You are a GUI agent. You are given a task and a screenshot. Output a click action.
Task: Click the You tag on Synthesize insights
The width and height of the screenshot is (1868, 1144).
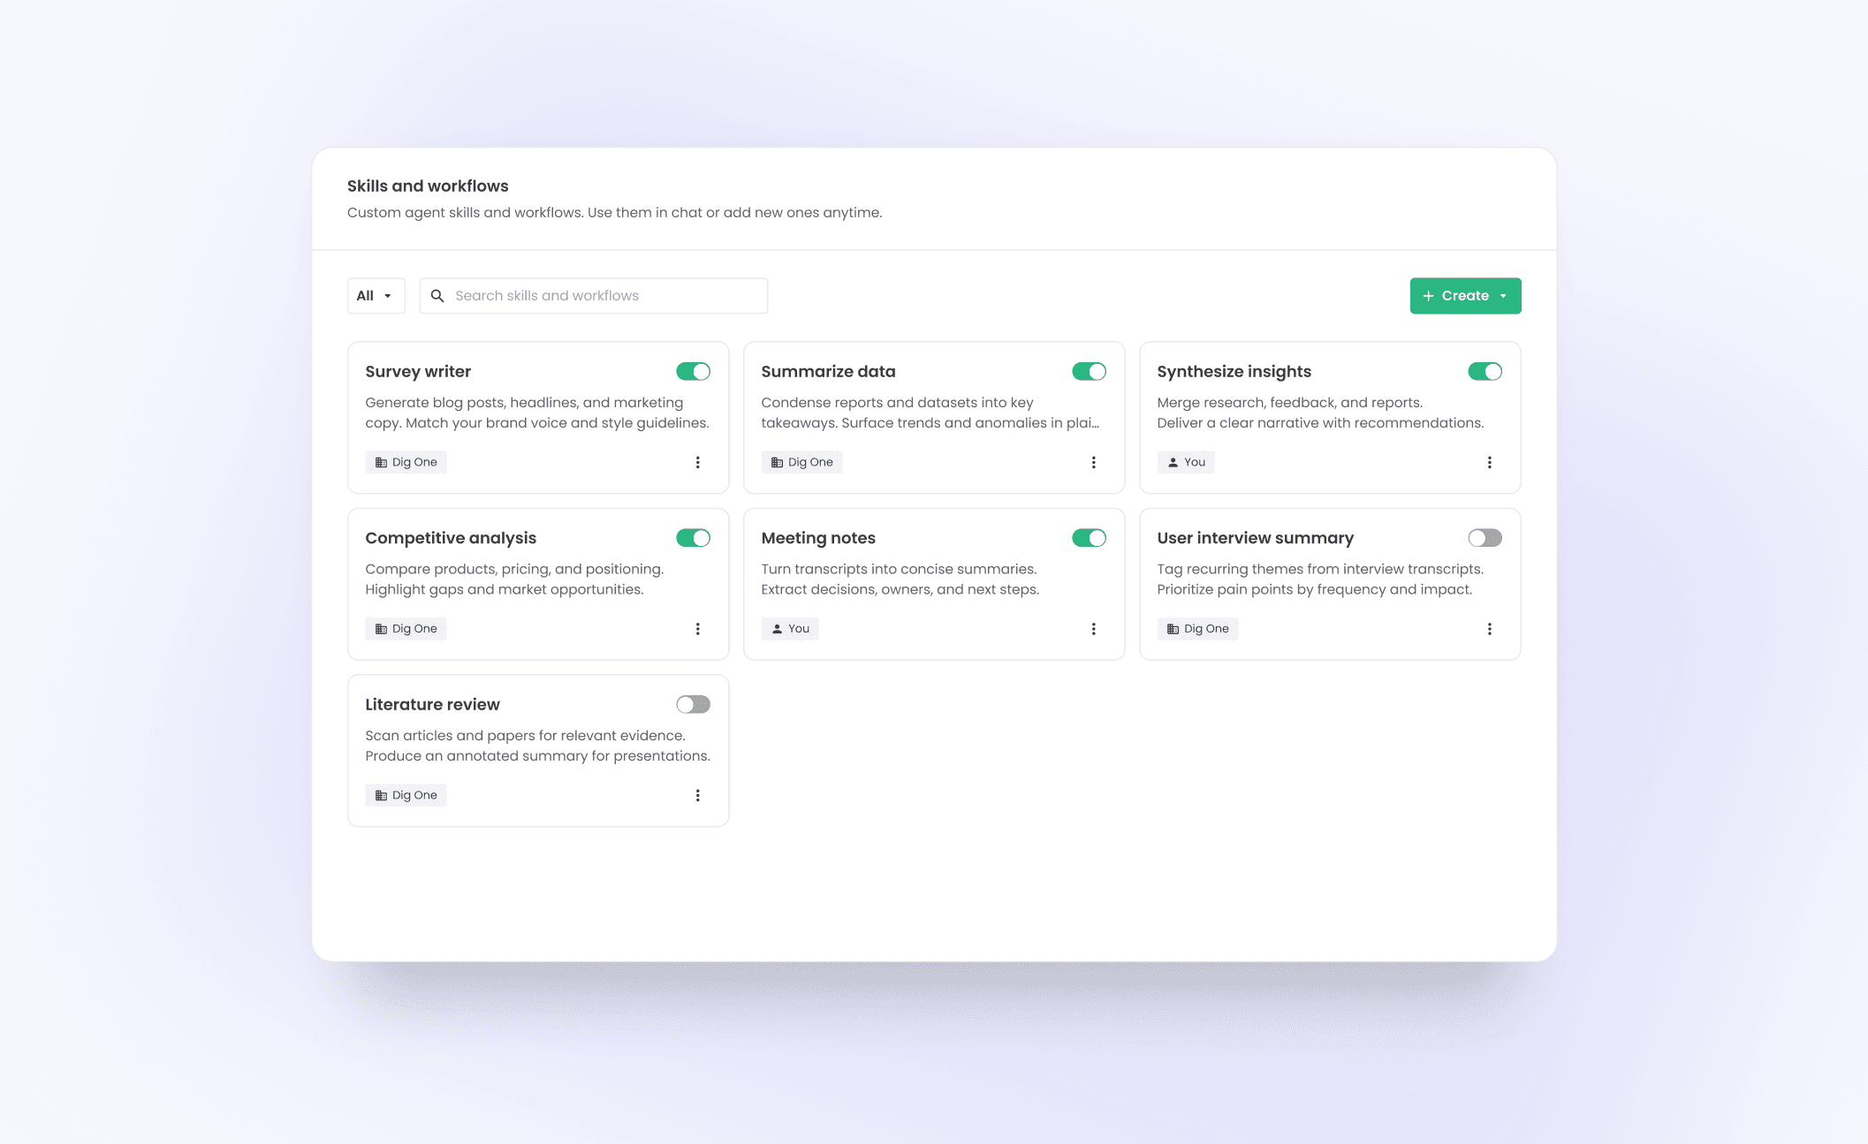(x=1186, y=462)
